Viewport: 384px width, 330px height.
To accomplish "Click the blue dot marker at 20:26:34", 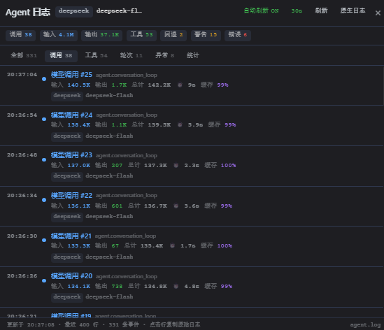I will tap(44, 200).
